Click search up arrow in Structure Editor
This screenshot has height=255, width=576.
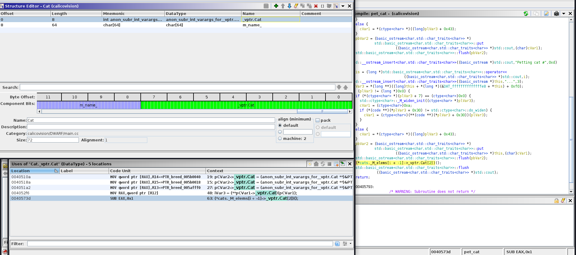click(x=346, y=87)
